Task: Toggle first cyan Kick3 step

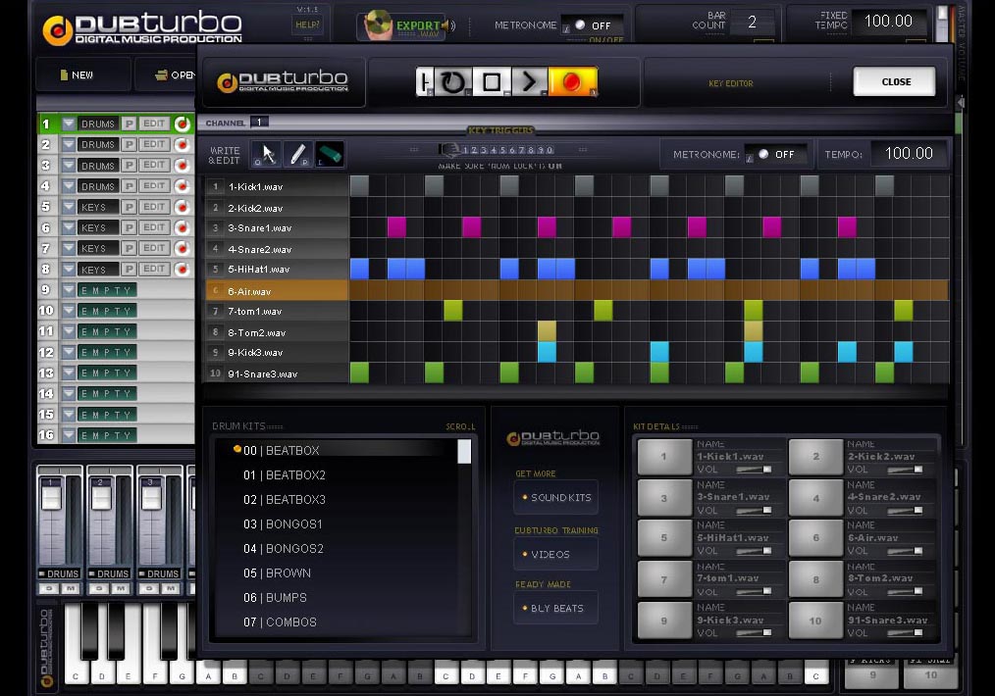Action: [547, 352]
